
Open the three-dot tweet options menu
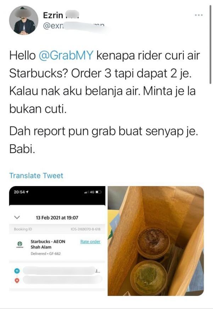[198, 15]
